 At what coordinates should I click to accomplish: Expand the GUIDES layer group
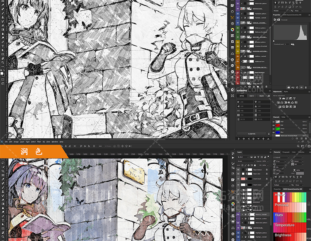pos(241,190)
